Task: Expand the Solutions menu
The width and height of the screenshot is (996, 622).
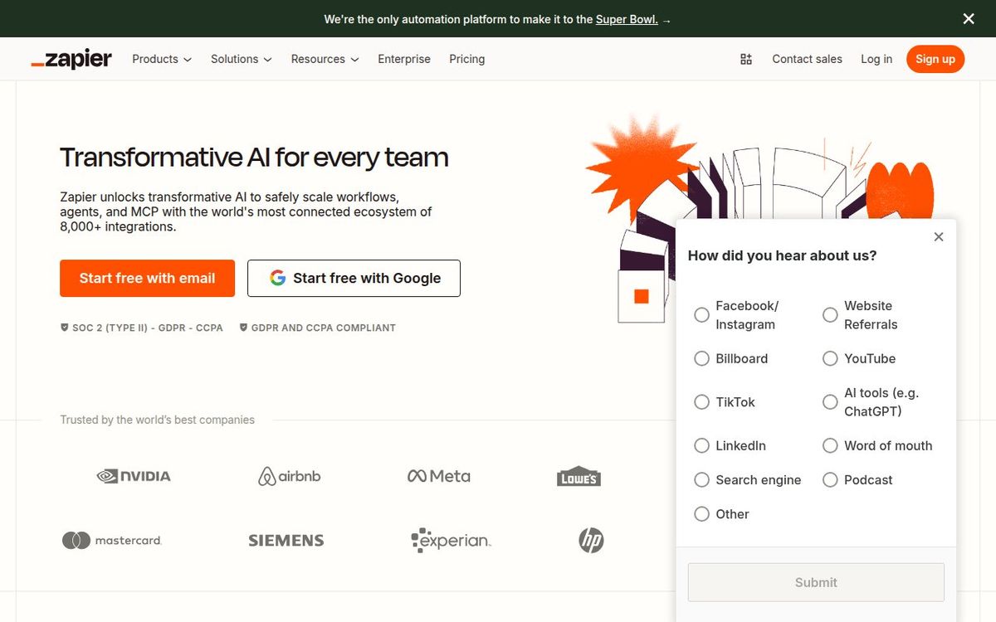Action: (240, 59)
